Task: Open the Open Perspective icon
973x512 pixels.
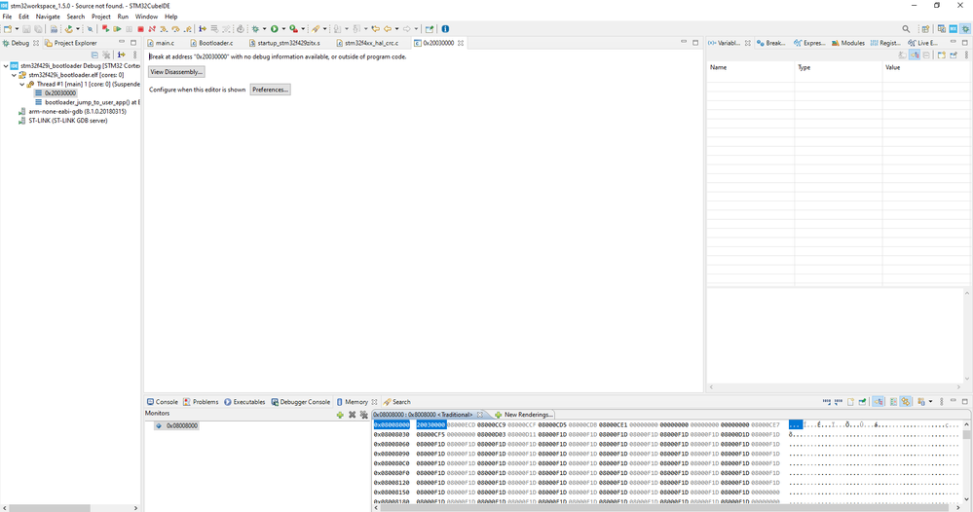Action: (x=925, y=29)
